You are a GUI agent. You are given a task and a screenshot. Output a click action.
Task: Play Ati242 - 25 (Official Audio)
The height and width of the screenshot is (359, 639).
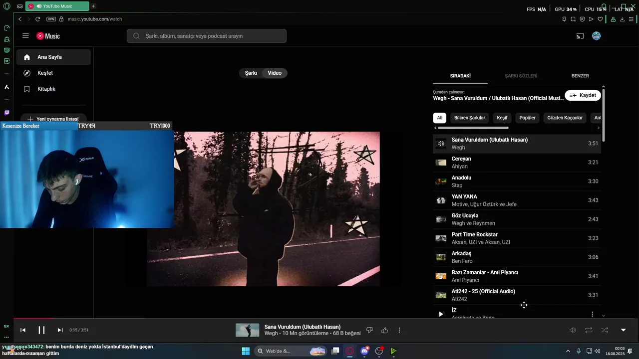tap(517, 295)
